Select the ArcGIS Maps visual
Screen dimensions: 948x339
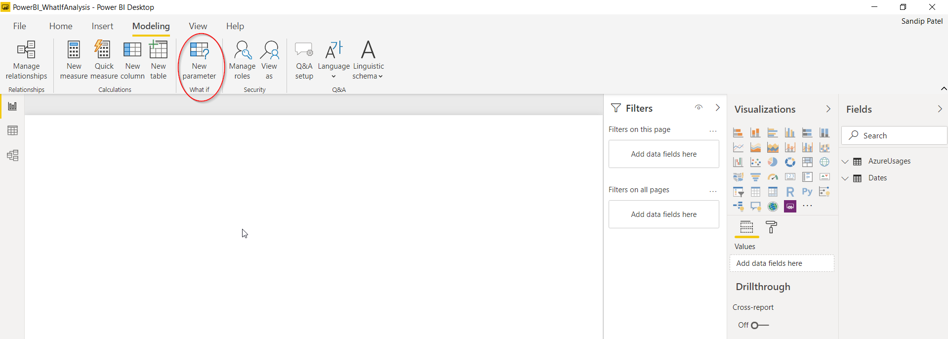pyautogui.click(x=773, y=206)
